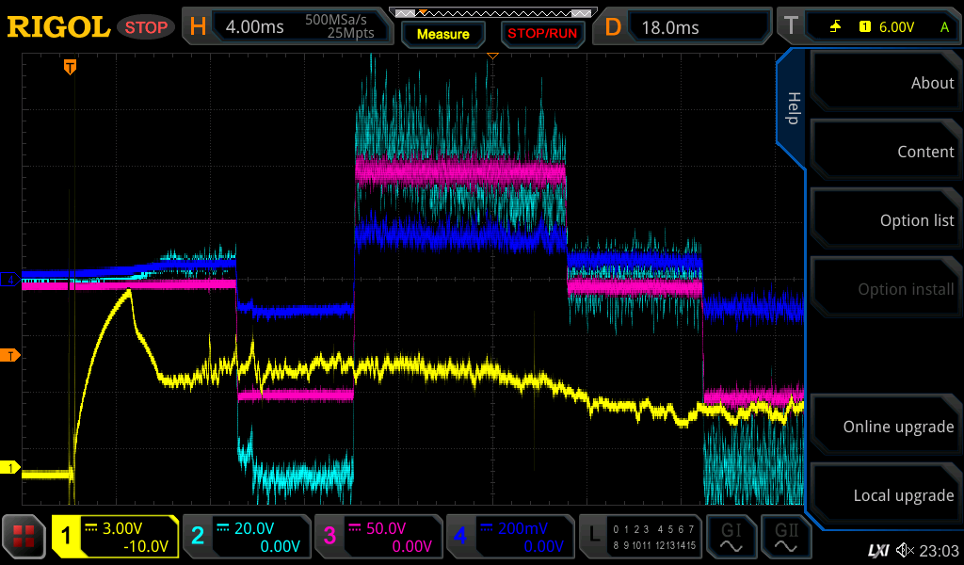Toggle channel 3 magenta 50.0V label
This screenshot has height=565, width=964.
click(x=378, y=537)
